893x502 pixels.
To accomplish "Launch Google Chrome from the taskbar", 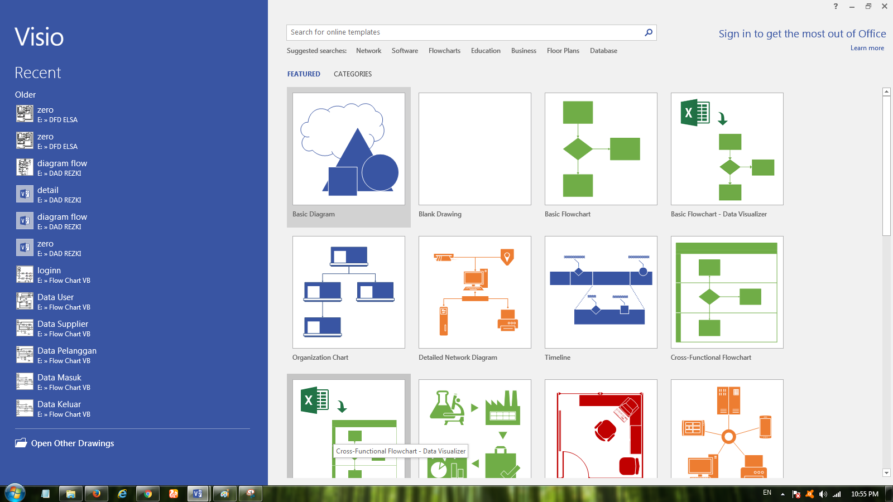I will tap(148, 494).
